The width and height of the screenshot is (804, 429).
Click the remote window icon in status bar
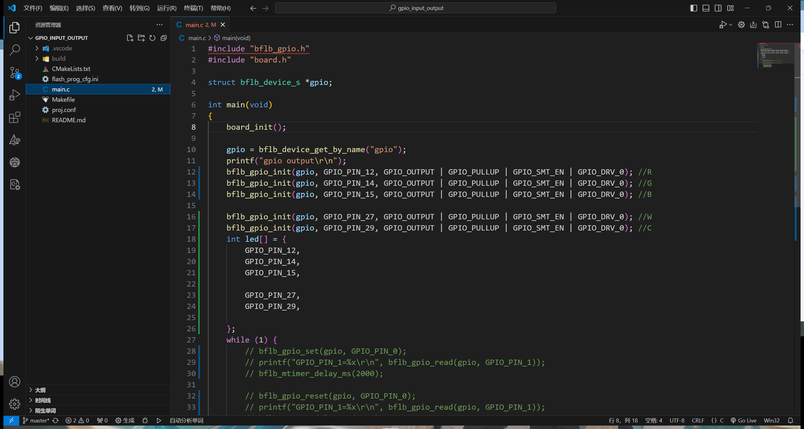coord(11,420)
